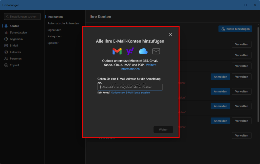Select the Signaturen subpage
260x164 pixels.
point(54,30)
